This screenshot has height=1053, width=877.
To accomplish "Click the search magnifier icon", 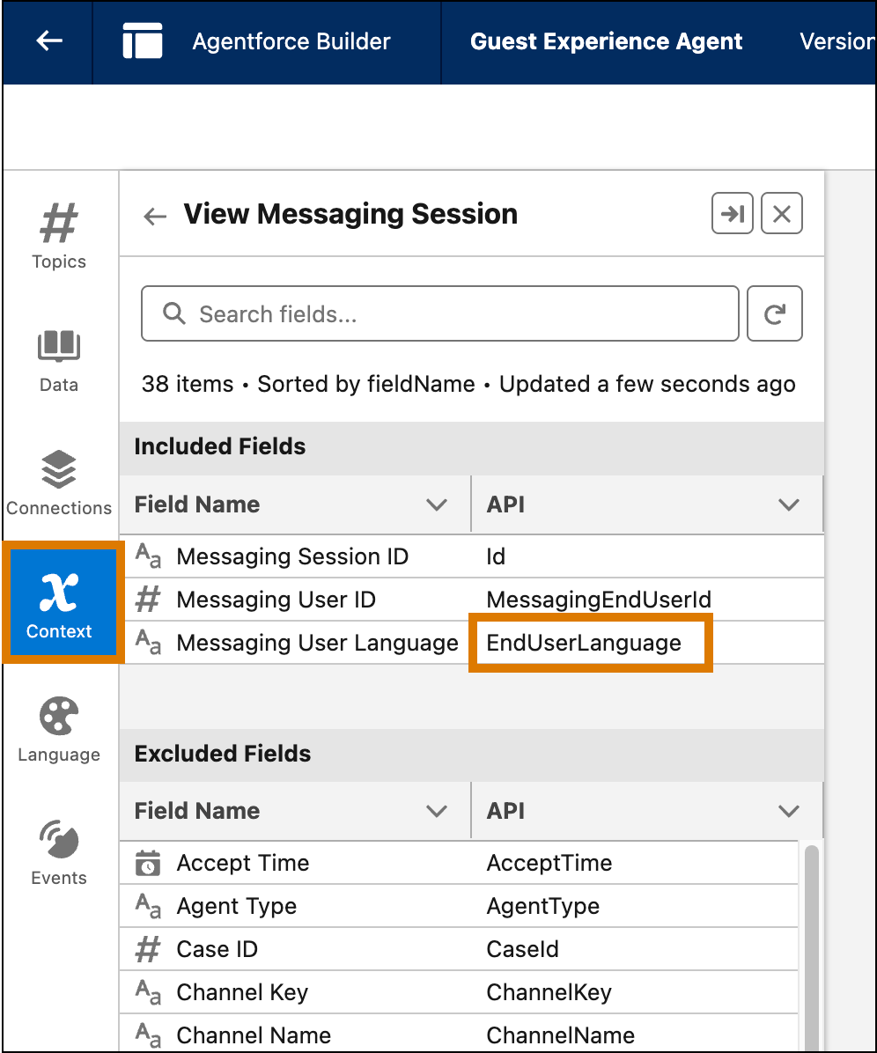I will (x=174, y=313).
